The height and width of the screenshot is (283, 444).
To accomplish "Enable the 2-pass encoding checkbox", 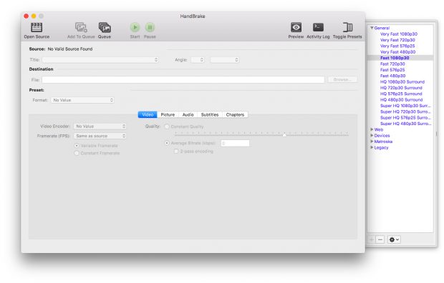I will click(176, 152).
